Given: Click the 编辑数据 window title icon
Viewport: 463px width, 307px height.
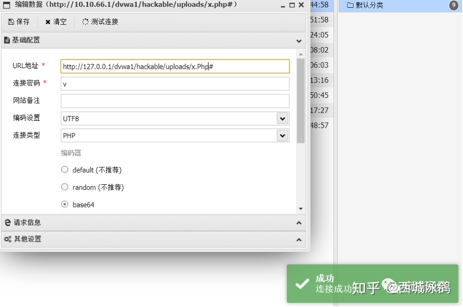Looking at the screenshot, I should coord(7,5).
